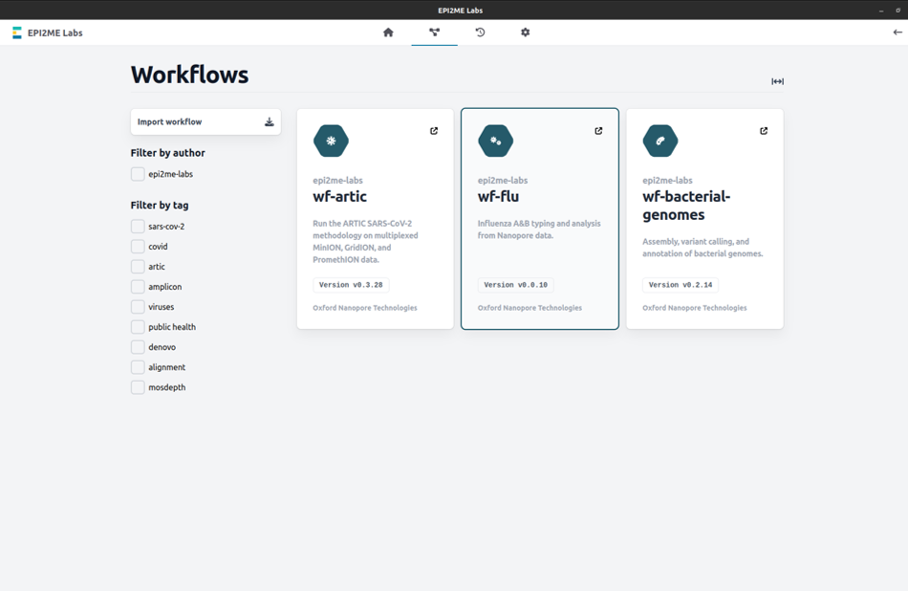Viewport: 908px width, 591px height.
Task: Open wf-bacterial-genomes external link icon
Action: 764,131
